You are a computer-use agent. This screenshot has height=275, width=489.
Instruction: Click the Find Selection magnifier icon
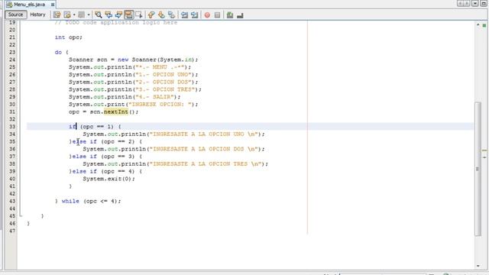(99, 15)
